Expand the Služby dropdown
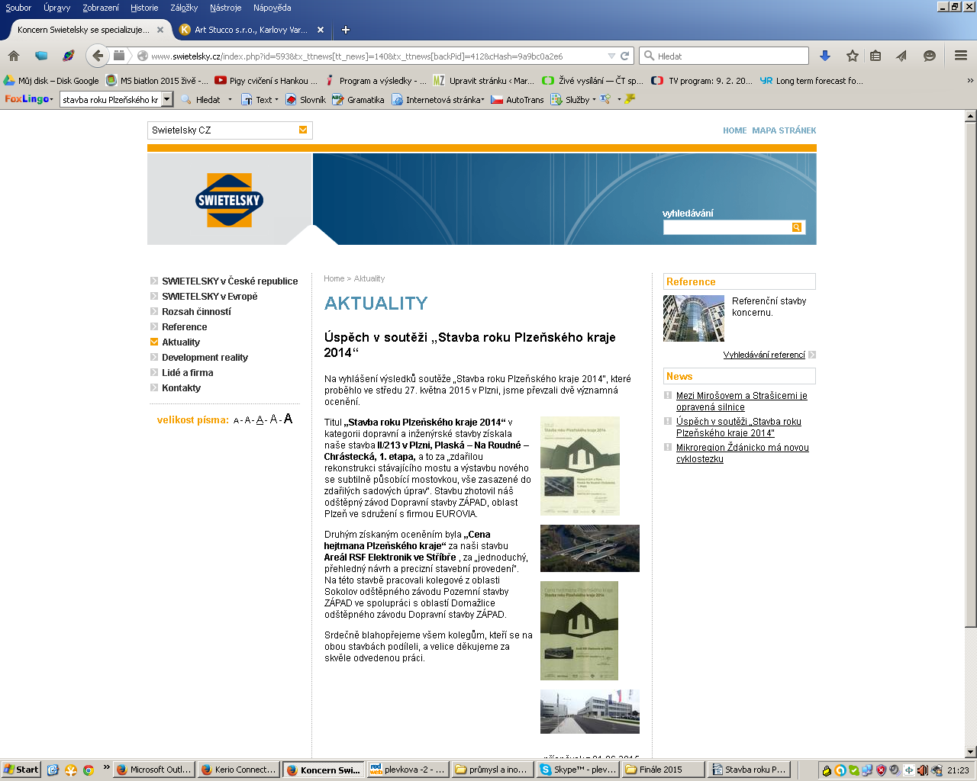This screenshot has width=977, height=781. pyautogui.click(x=594, y=99)
